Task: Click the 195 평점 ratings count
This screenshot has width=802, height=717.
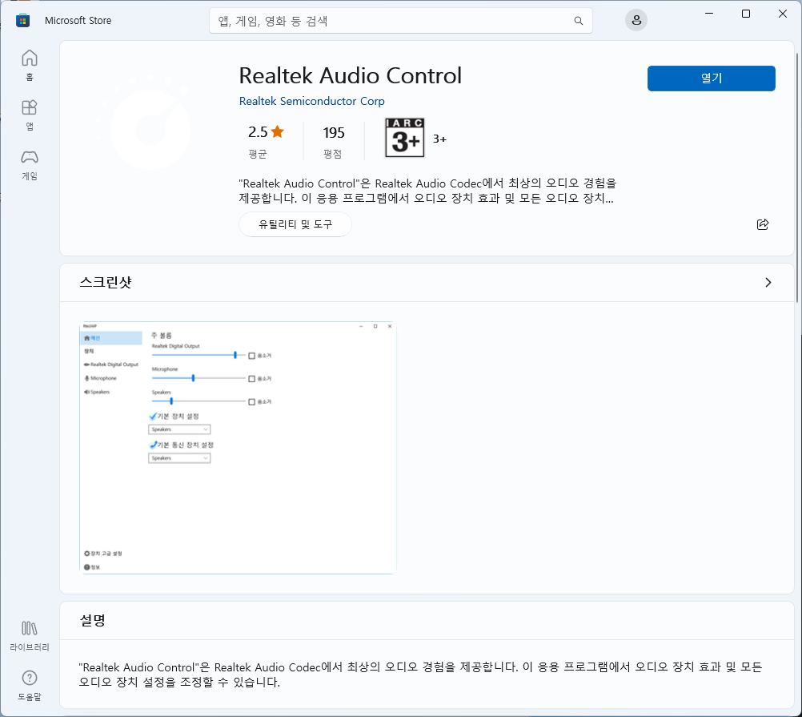Action: [x=334, y=142]
